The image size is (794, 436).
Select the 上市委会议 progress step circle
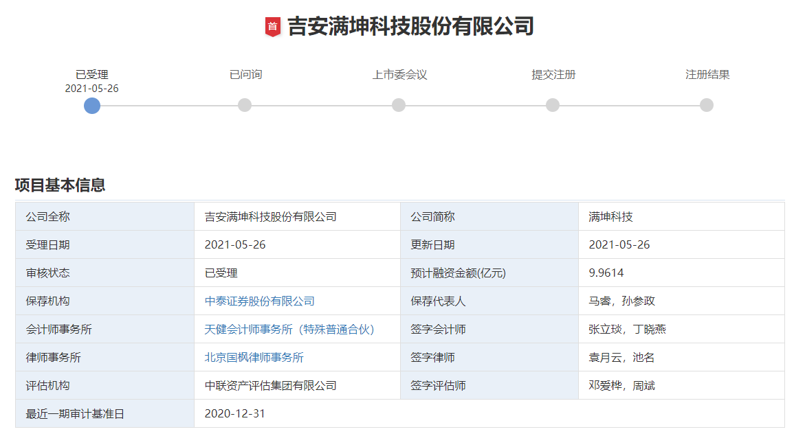point(399,105)
